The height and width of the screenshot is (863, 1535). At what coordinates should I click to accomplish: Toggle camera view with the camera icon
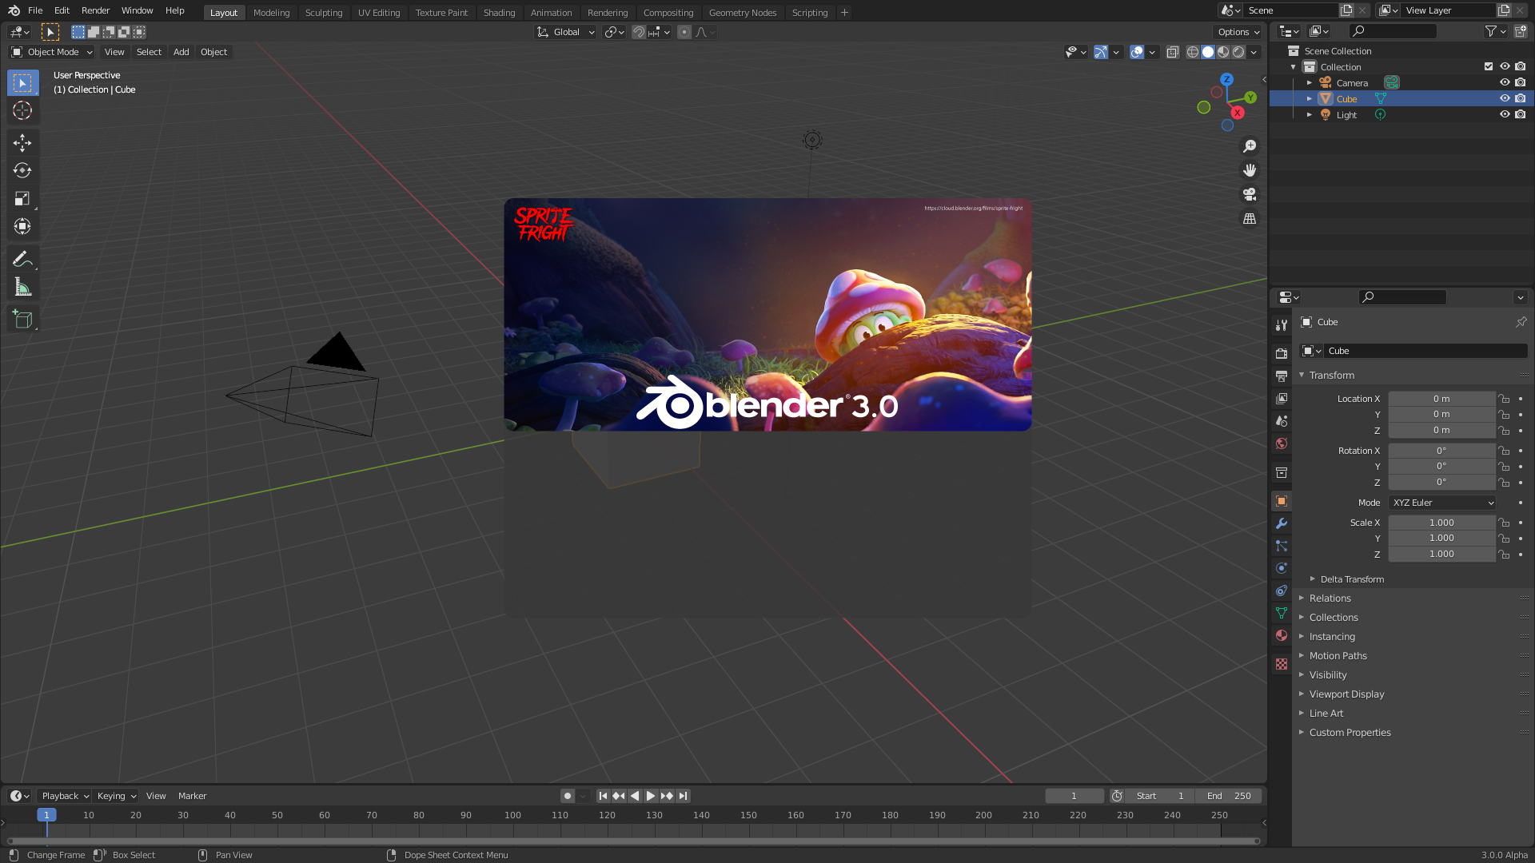coord(1250,194)
